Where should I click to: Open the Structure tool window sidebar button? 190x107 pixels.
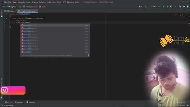2,82
